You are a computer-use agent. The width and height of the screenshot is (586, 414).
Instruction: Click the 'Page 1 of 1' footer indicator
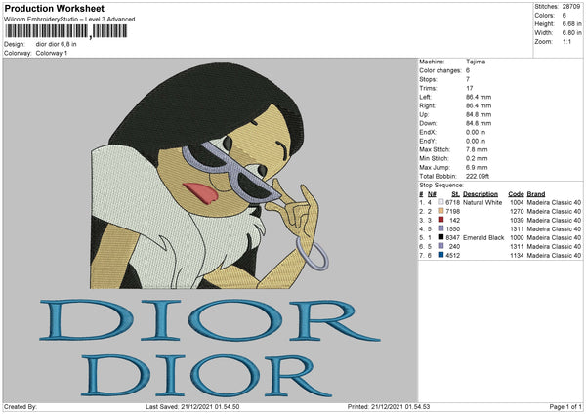point(565,406)
